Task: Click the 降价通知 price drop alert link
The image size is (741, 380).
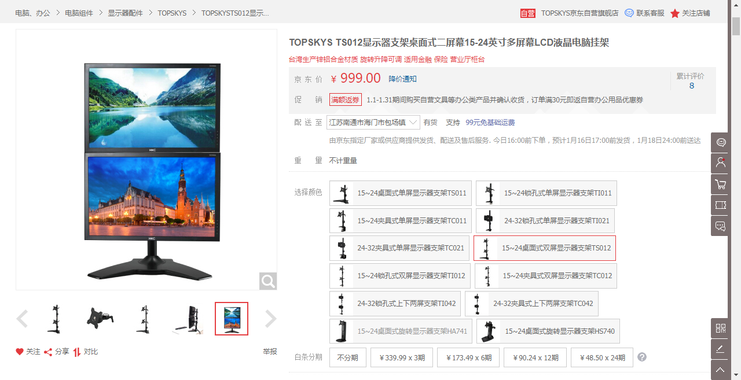Action: [402, 79]
